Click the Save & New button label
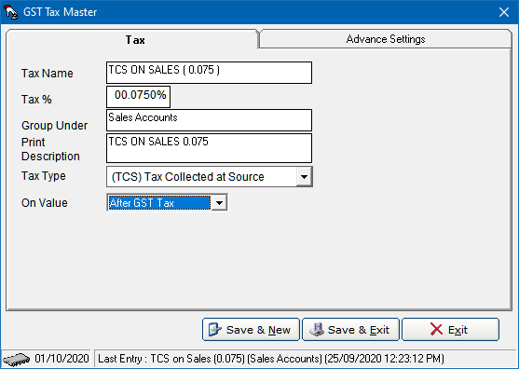Screen dimensions: 519x369 coord(258,330)
